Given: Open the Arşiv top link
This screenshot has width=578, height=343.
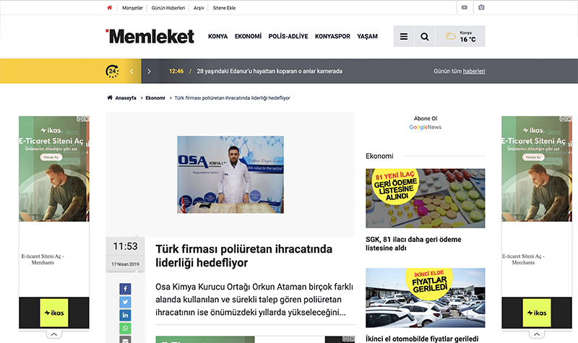Looking at the screenshot, I should [199, 8].
